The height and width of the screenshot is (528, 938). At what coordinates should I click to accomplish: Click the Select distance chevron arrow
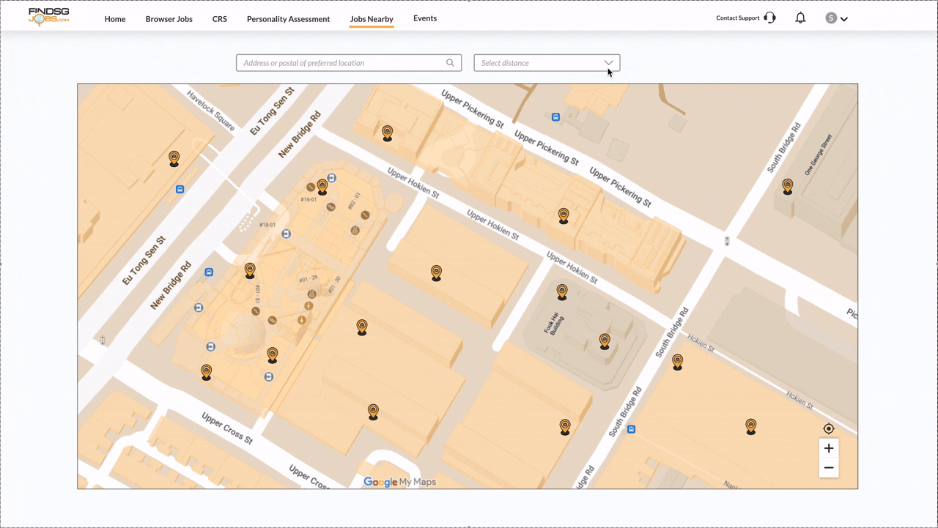[x=608, y=63]
